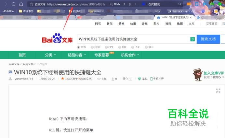Select the PDF filter radio button
225x138 pixels.
pos(133,47)
